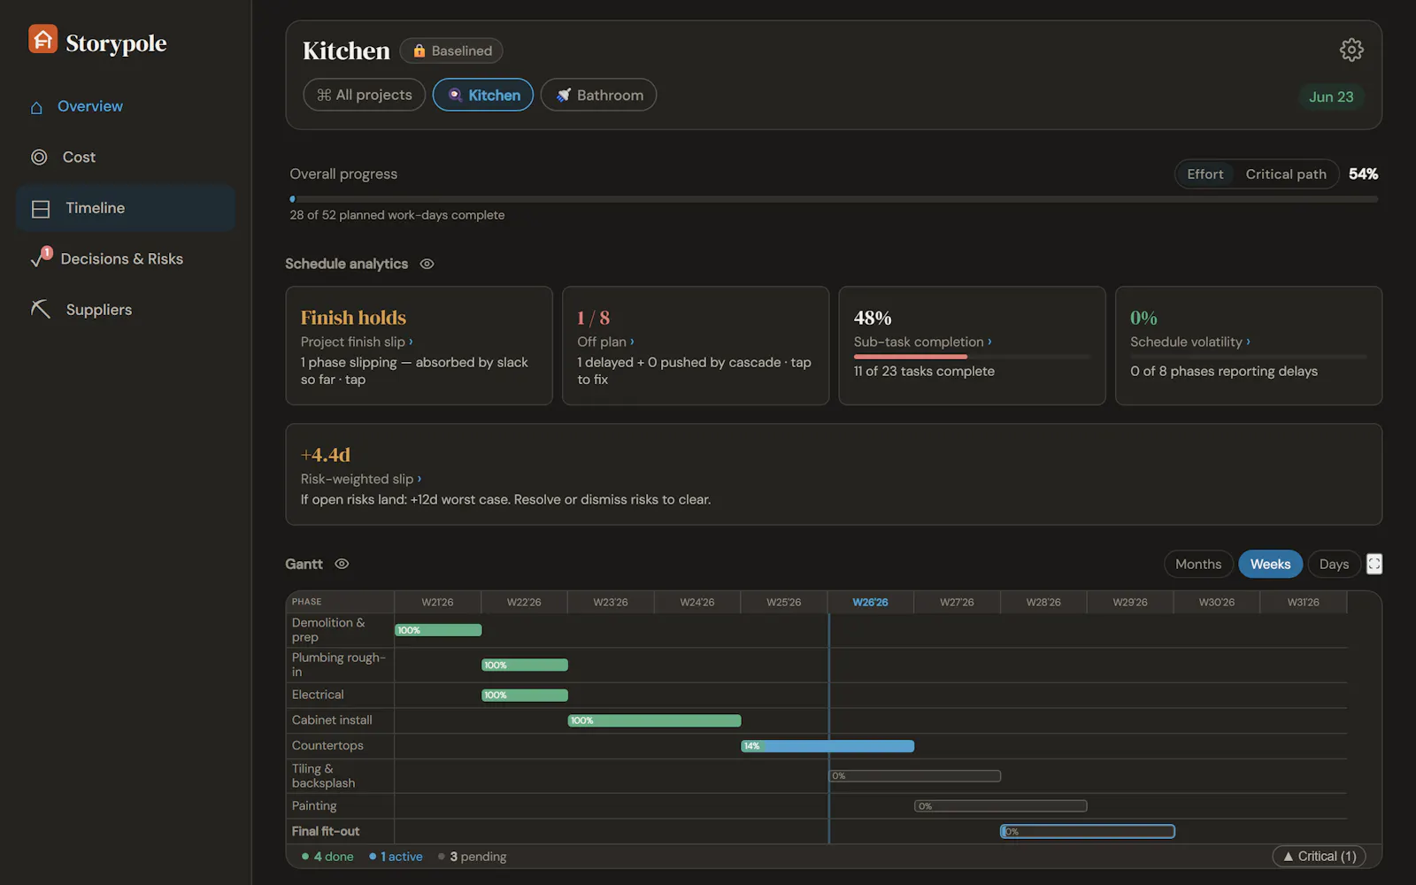Click the Storypole house logo icon

[42, 40]
